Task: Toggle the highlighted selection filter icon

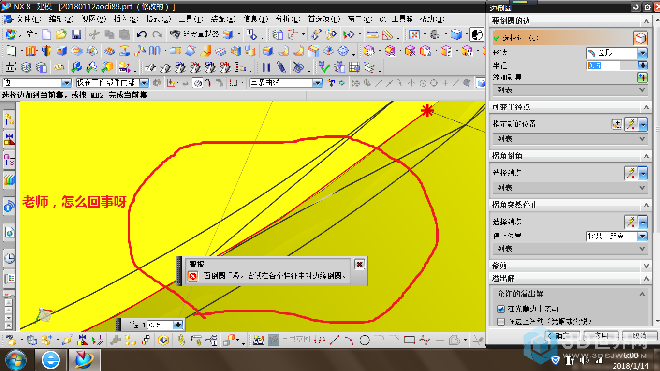Action: [x=197, y=83]
